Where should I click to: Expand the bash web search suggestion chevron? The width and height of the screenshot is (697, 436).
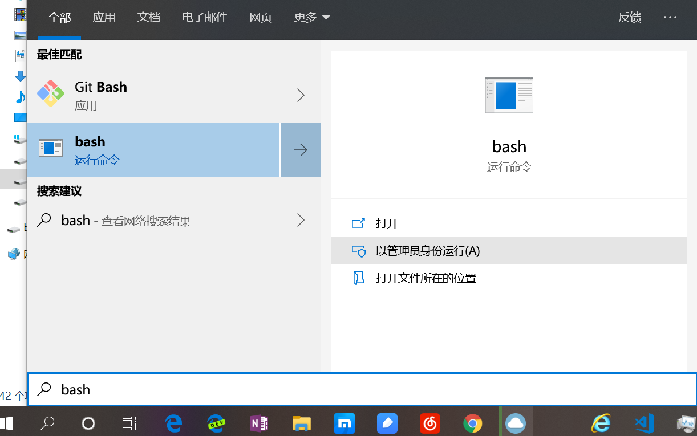point(301,221)
